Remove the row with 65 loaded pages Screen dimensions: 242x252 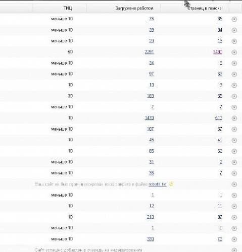click(x=234, y=151)
